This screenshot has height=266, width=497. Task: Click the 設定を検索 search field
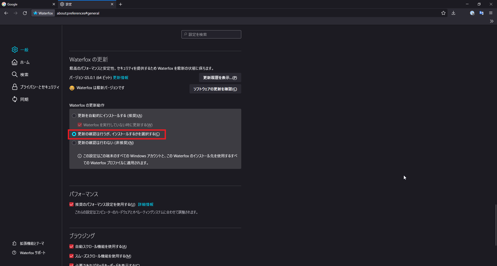[x=211, y=34]
